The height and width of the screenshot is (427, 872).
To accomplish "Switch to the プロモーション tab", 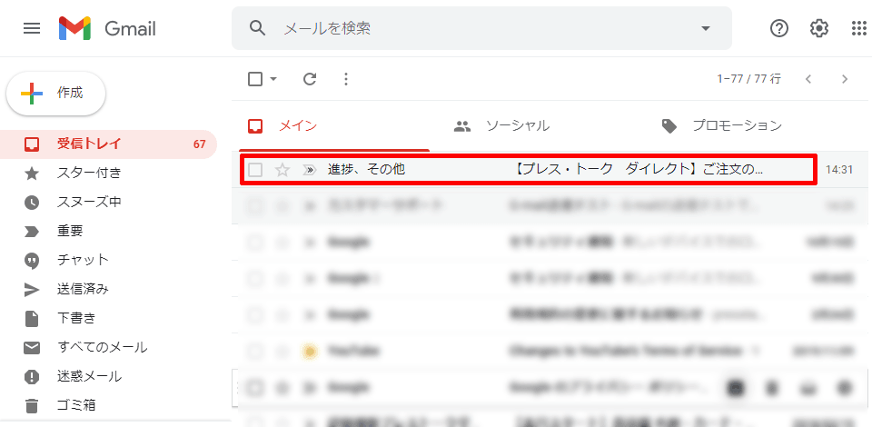I will [x=736, y=126].
